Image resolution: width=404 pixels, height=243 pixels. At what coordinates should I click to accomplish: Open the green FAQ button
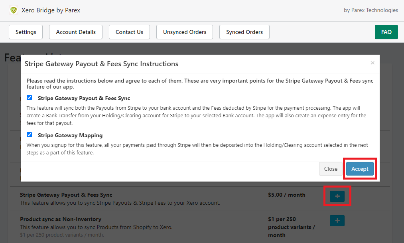click(386, 32)
